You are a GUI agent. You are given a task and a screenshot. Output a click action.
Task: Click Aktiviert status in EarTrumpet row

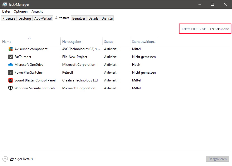point(110,57)
